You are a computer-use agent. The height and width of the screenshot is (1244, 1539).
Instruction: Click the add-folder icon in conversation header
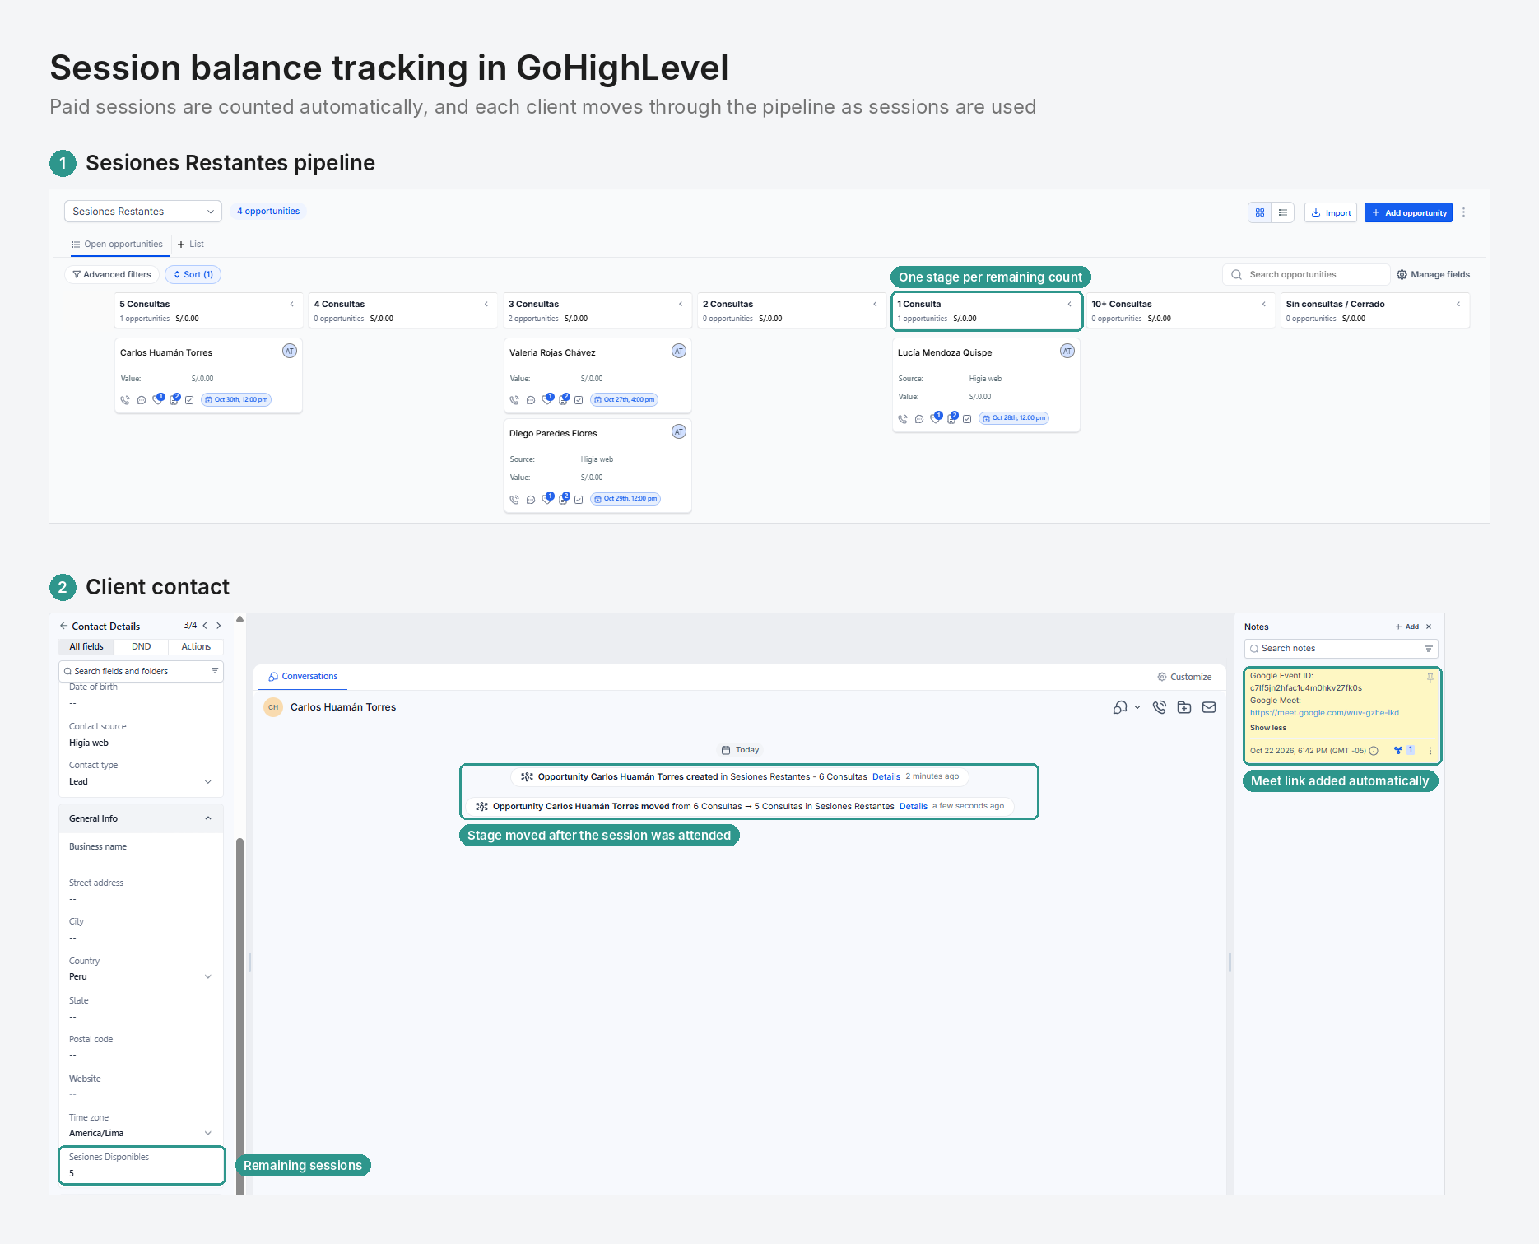click(x=1184, y=707)
